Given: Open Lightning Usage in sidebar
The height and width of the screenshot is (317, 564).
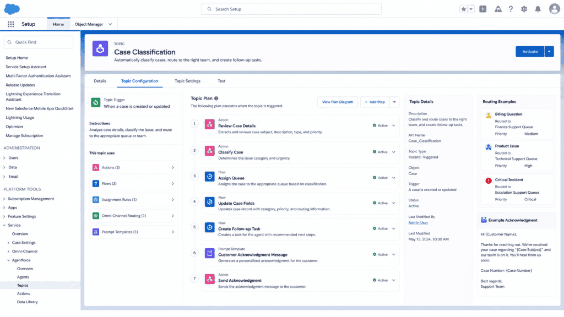Looking at the screenshot, I should coord(20,118).
